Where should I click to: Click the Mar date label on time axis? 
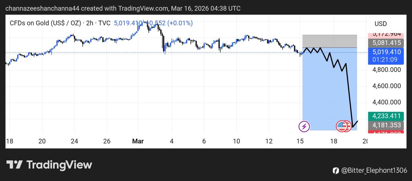pos(138,141)
